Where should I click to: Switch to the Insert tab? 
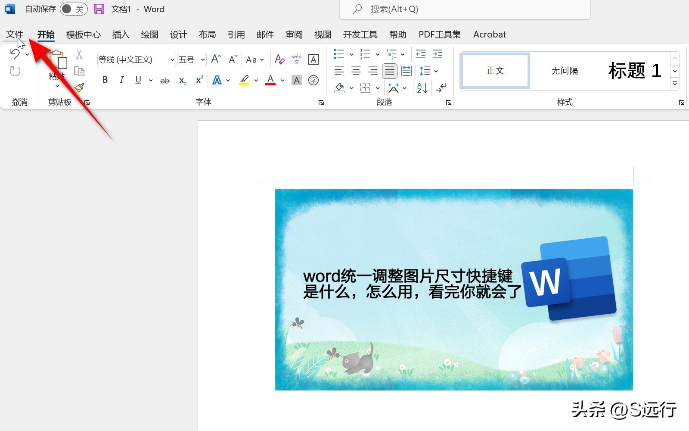pos(121,34)
